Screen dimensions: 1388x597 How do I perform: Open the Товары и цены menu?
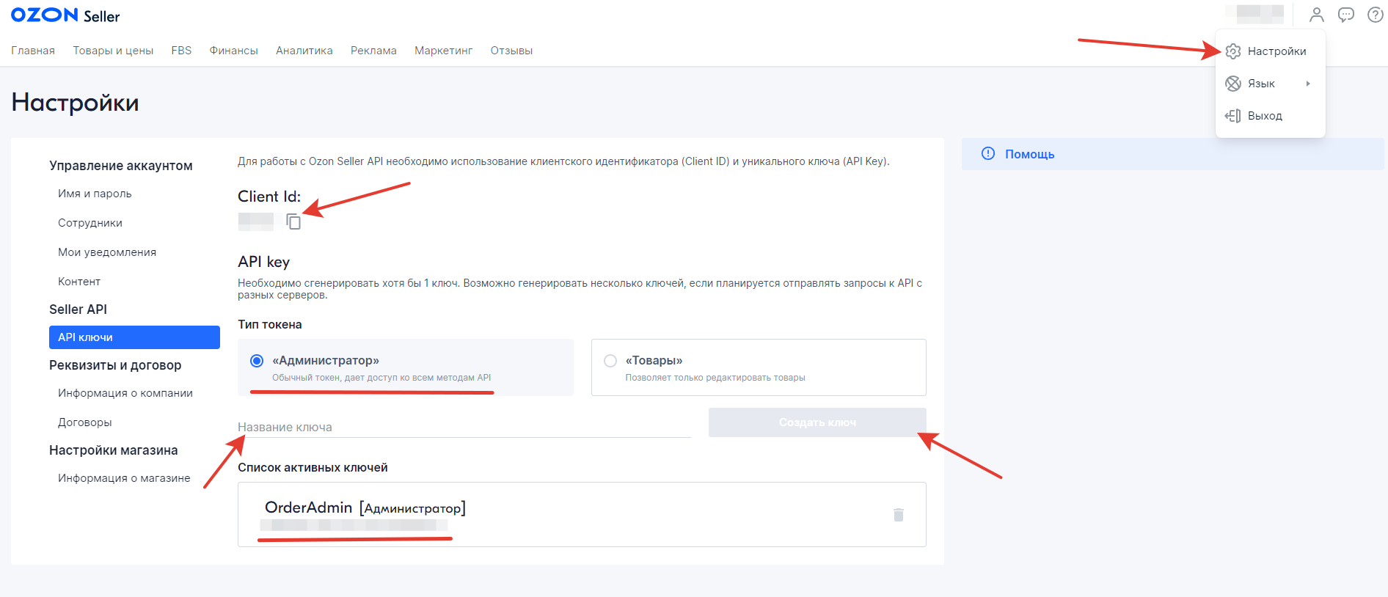click(x=113, y=51)
